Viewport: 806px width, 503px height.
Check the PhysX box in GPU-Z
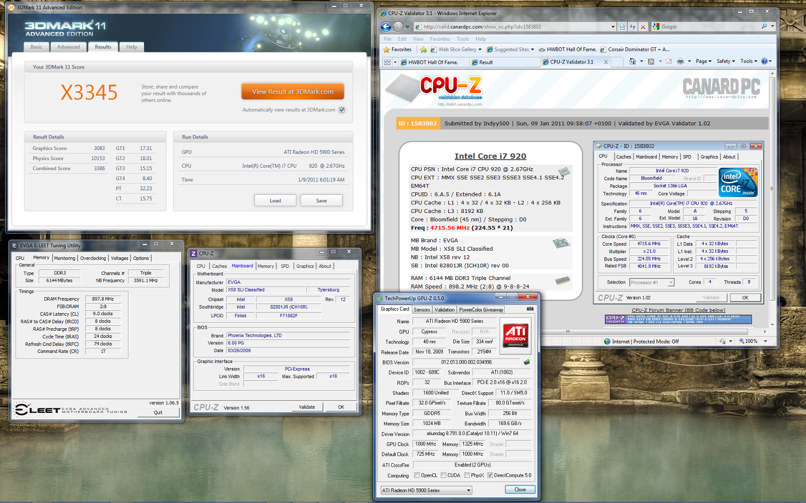[x=467, y=475]
